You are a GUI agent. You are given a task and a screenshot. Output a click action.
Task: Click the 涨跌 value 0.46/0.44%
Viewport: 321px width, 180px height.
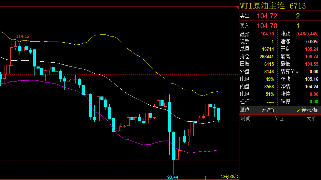[307, 34]
